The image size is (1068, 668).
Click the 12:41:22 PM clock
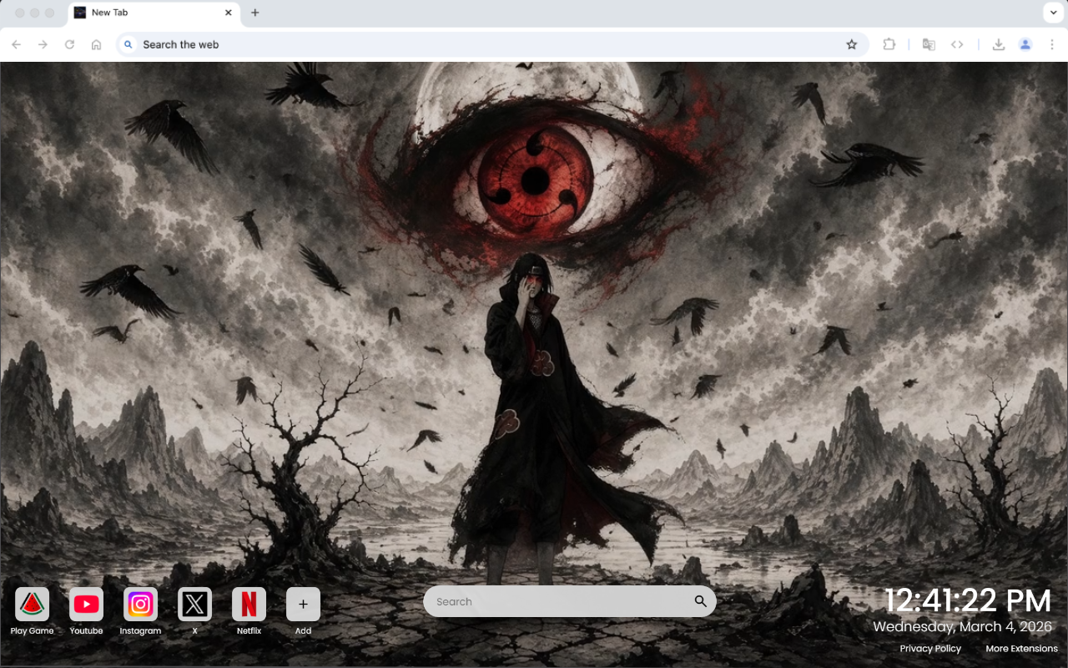pyautogui.click(x=968, y=600)
